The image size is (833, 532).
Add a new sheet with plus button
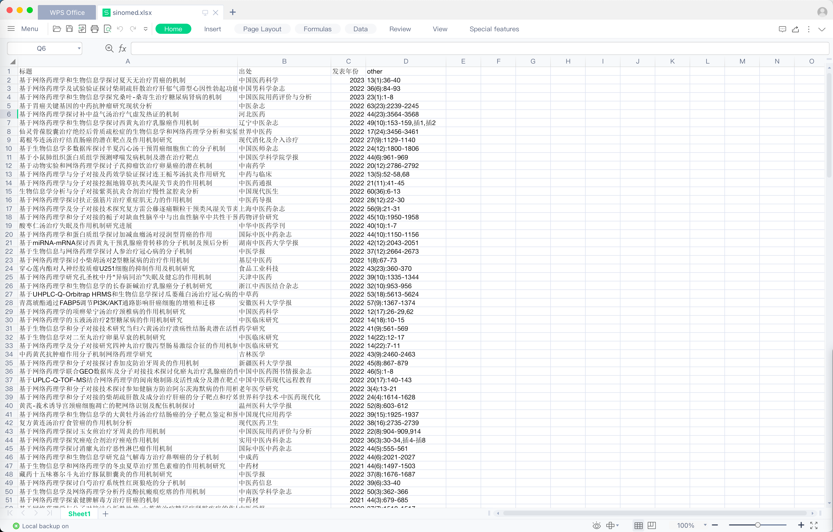pyautogui.click(x=106, y=514)
